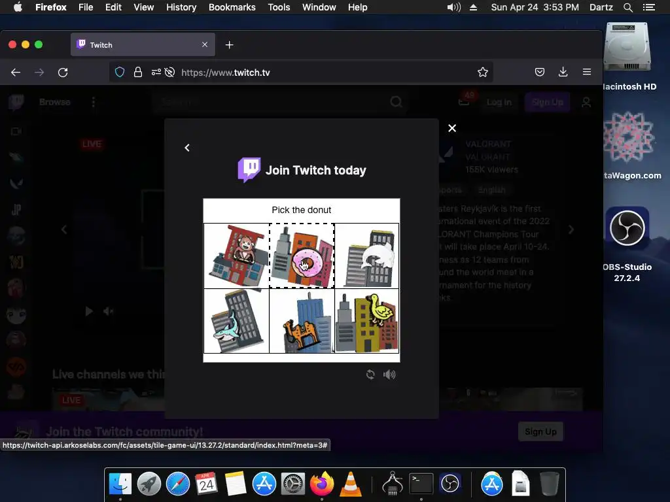
Task: Open Notes from the Dock
Action: (x=236, y=484)
